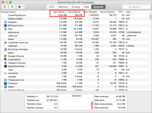Select the usbmuxd process name
The height and width of the screenshot is (113, 152).
tap(13, 36)
